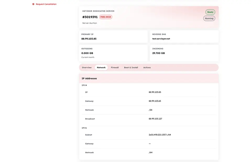Image resolution: width=251 pixels, height=162 pixels.
Task: Click the green Ready status badge
Action: (x=210, y=12)
